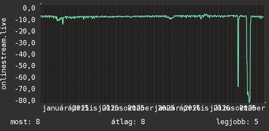Click the -50,0 Y-axis label
The image size is (269, 131).
click(x=25, y=66)
